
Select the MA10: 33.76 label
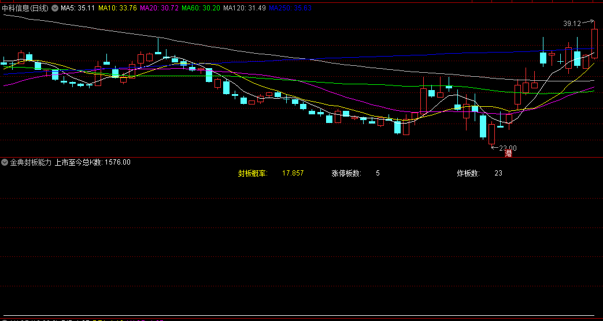click(x=118, y=8)
